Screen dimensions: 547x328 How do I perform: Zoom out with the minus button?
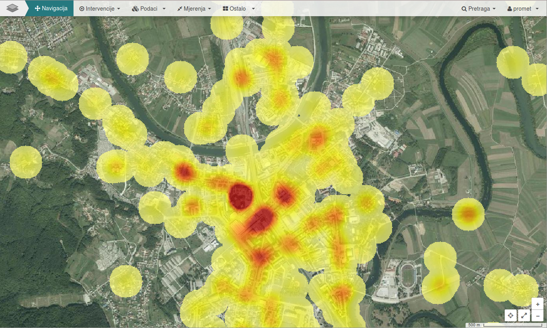[538, 315]
